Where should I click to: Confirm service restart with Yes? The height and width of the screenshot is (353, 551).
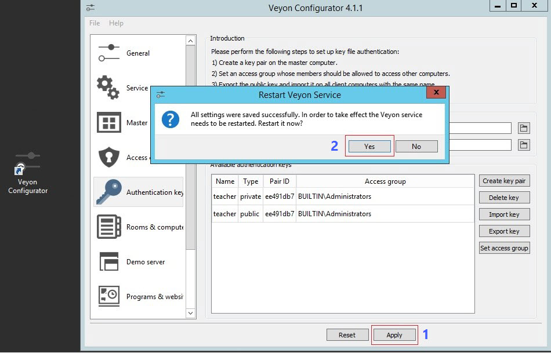point(369,147)
